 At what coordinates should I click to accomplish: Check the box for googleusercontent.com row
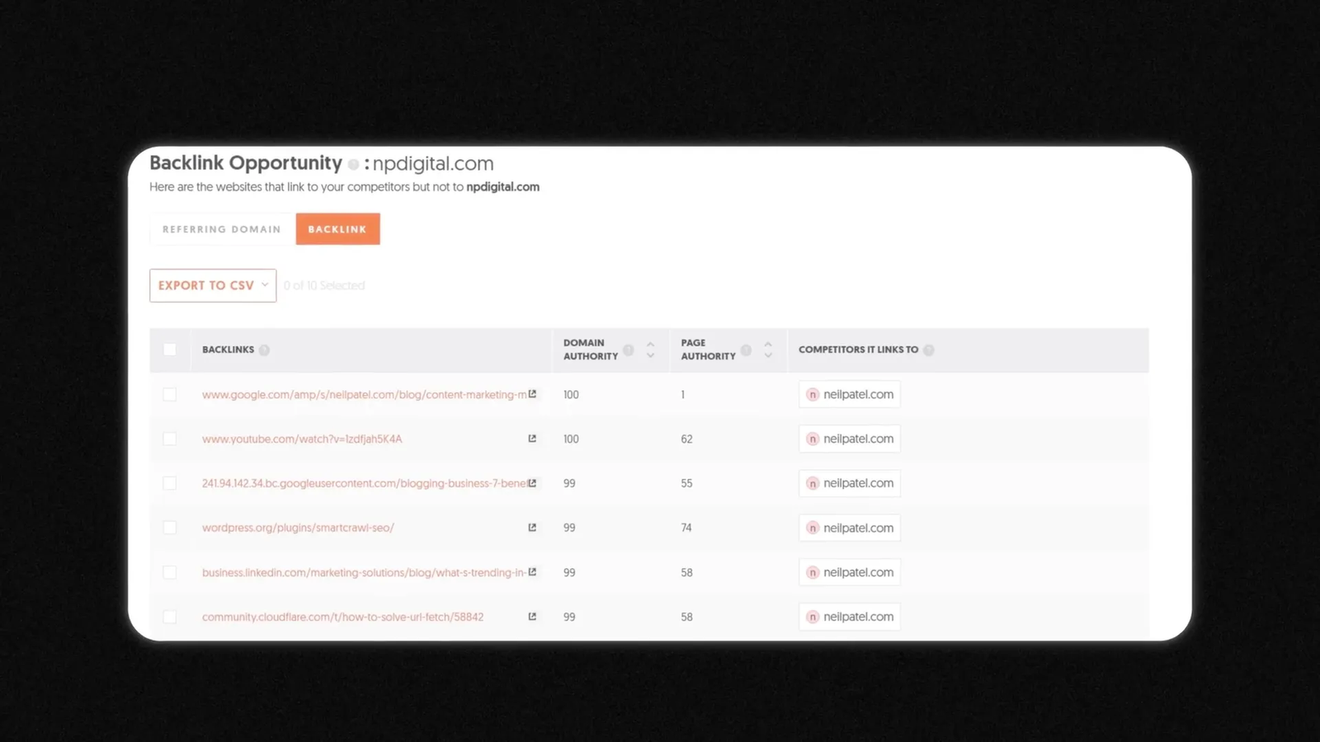170,483
